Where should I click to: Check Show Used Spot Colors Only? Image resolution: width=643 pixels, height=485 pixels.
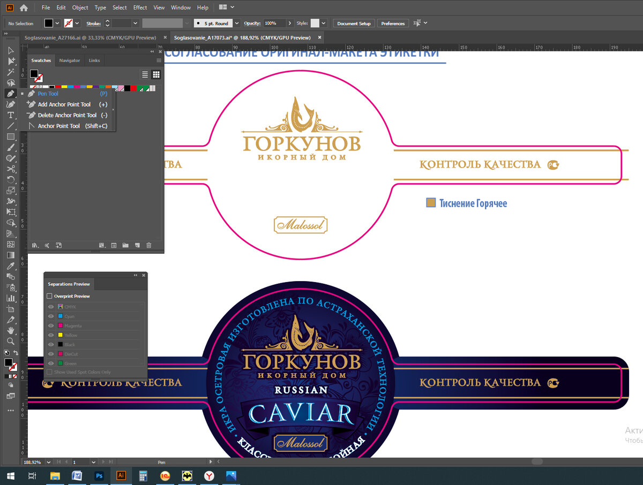(50, 372)
